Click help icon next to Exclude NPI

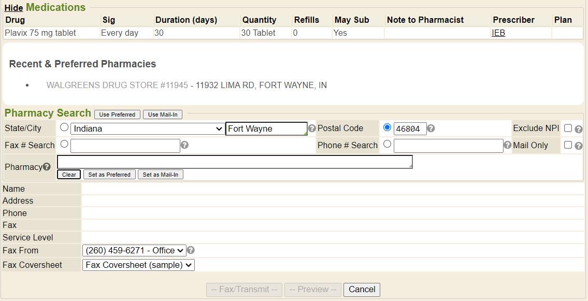(x=579, y=129)
